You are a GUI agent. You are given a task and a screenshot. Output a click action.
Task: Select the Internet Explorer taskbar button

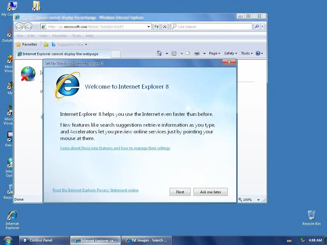point(95,240)
